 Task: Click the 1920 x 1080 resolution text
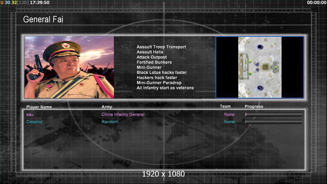point(163,174)
